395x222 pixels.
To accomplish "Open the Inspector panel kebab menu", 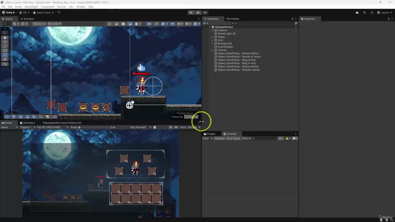I will 392,19.
